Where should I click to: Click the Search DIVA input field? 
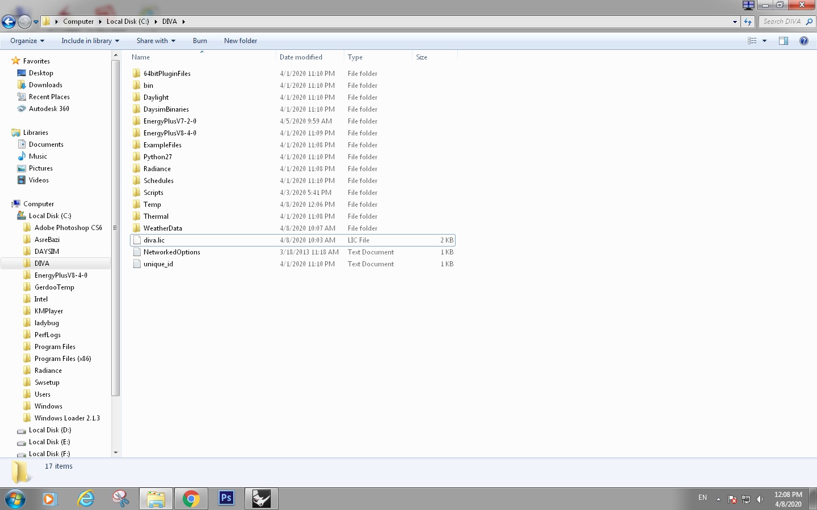pyautogui.click(x=787, y=22)
